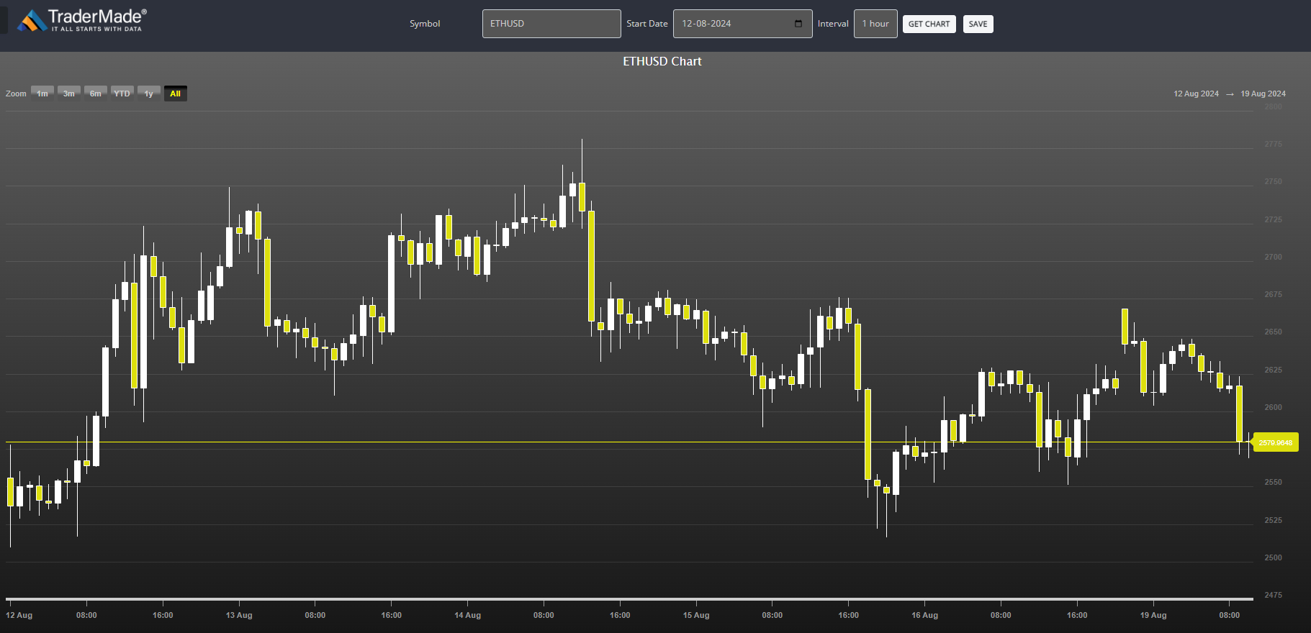Click the 2750 price axis label
Screen dimensions: 1311x633
(x=1273, y=182)
